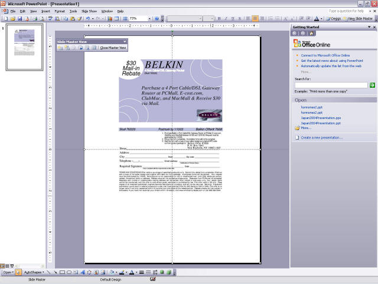
Task: Toggle Italic formatting
Action: 226,18
